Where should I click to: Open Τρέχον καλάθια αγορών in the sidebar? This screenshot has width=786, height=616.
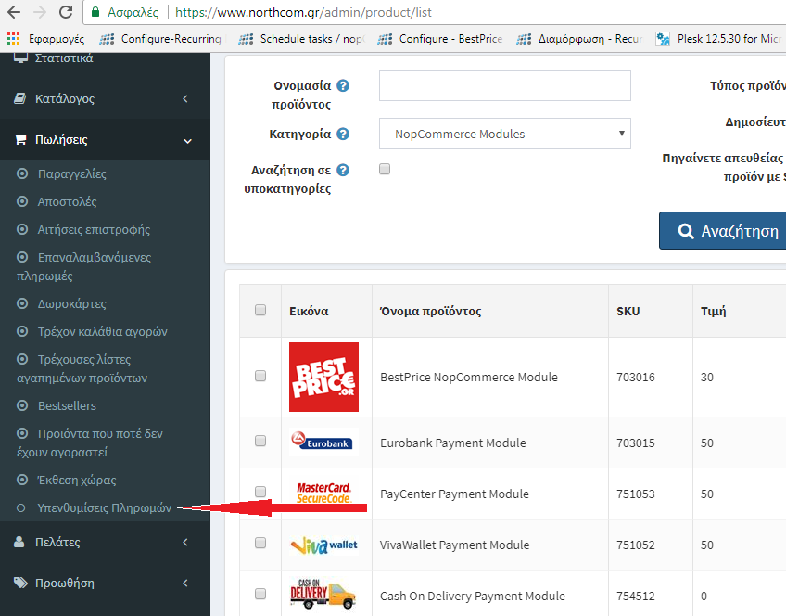coord(102,331)
